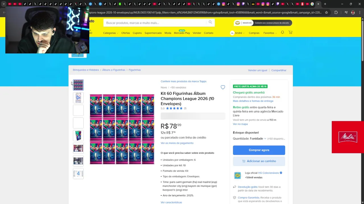The width and height of the screenshot is (364, 204).
Task: Open Conferir mais produtos da marca Topps
Action: (x=183, y=81)
